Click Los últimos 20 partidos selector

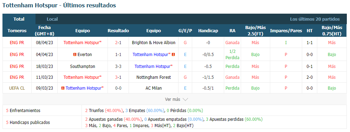[x=315, y=19]
